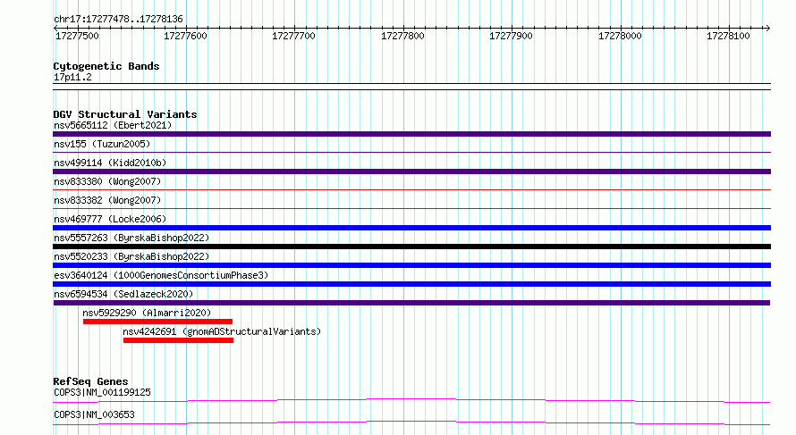Open variant esv3640124 (1000GenomesConsortiumPhase3) label
Image resolution: width=796 pixels, height=435 pixels.
(161, 275)
